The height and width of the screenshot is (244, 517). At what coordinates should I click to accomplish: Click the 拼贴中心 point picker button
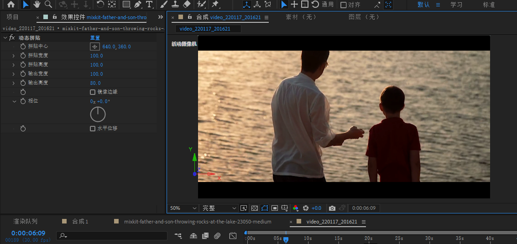(94, 47)
